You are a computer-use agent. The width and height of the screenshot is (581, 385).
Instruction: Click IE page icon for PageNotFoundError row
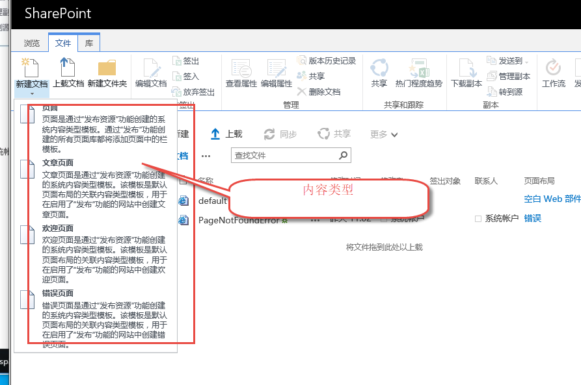(x=183, y=221)
